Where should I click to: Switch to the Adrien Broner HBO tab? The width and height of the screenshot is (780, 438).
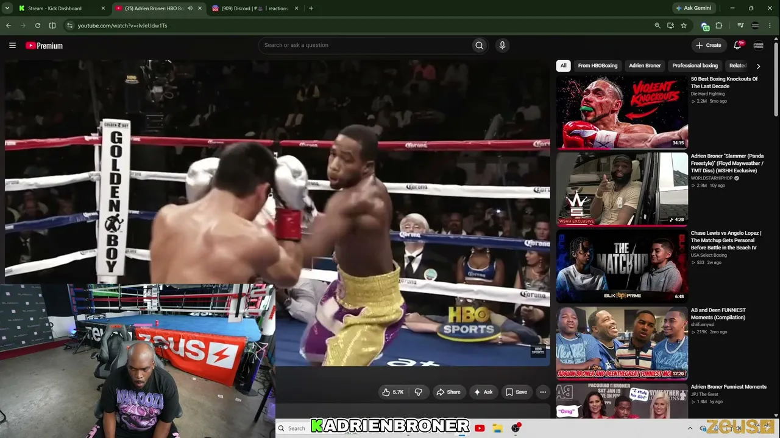[158, 9]
